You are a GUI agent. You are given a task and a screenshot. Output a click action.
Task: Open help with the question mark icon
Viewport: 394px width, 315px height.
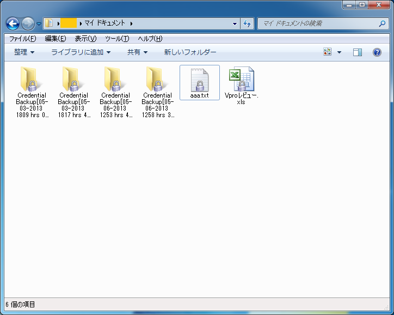[x=377, y=52]
